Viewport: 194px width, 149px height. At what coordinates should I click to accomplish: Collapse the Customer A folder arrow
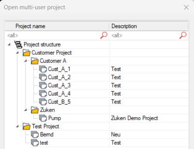[x=25, y=61]
